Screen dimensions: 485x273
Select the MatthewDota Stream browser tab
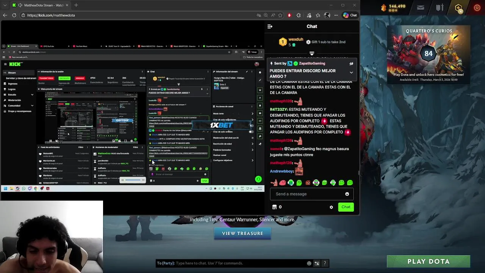click(40, 5)
